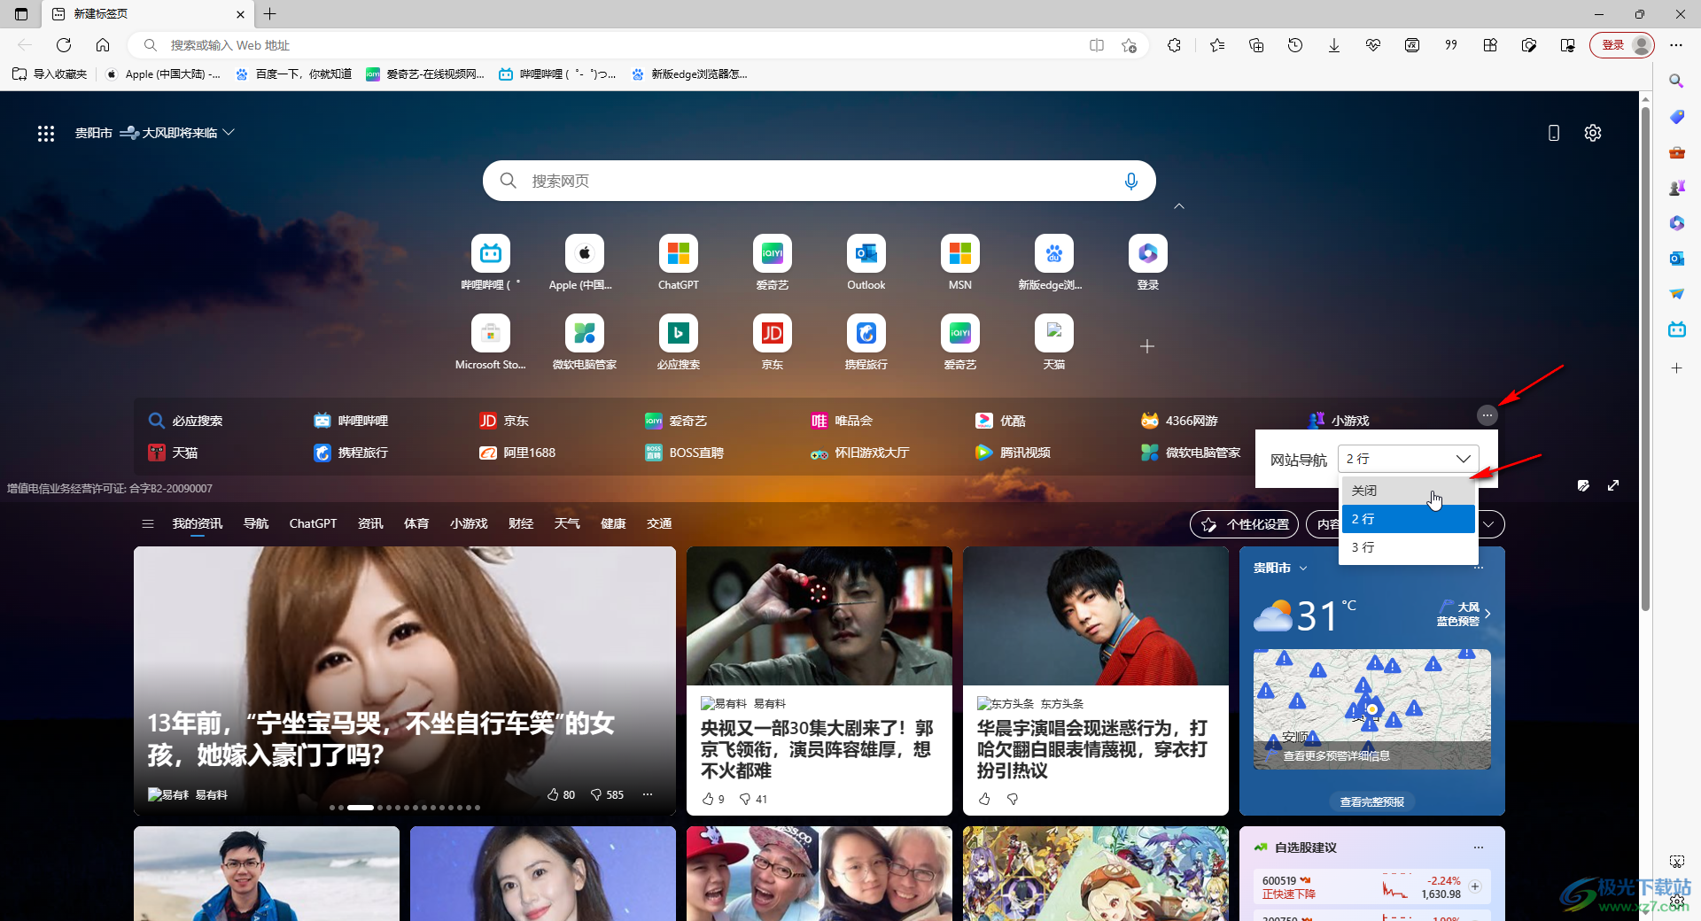Screen dimensions: 1701x921
Task: Switch to 我的资讯 feed tab
Action: coord(198,524)
